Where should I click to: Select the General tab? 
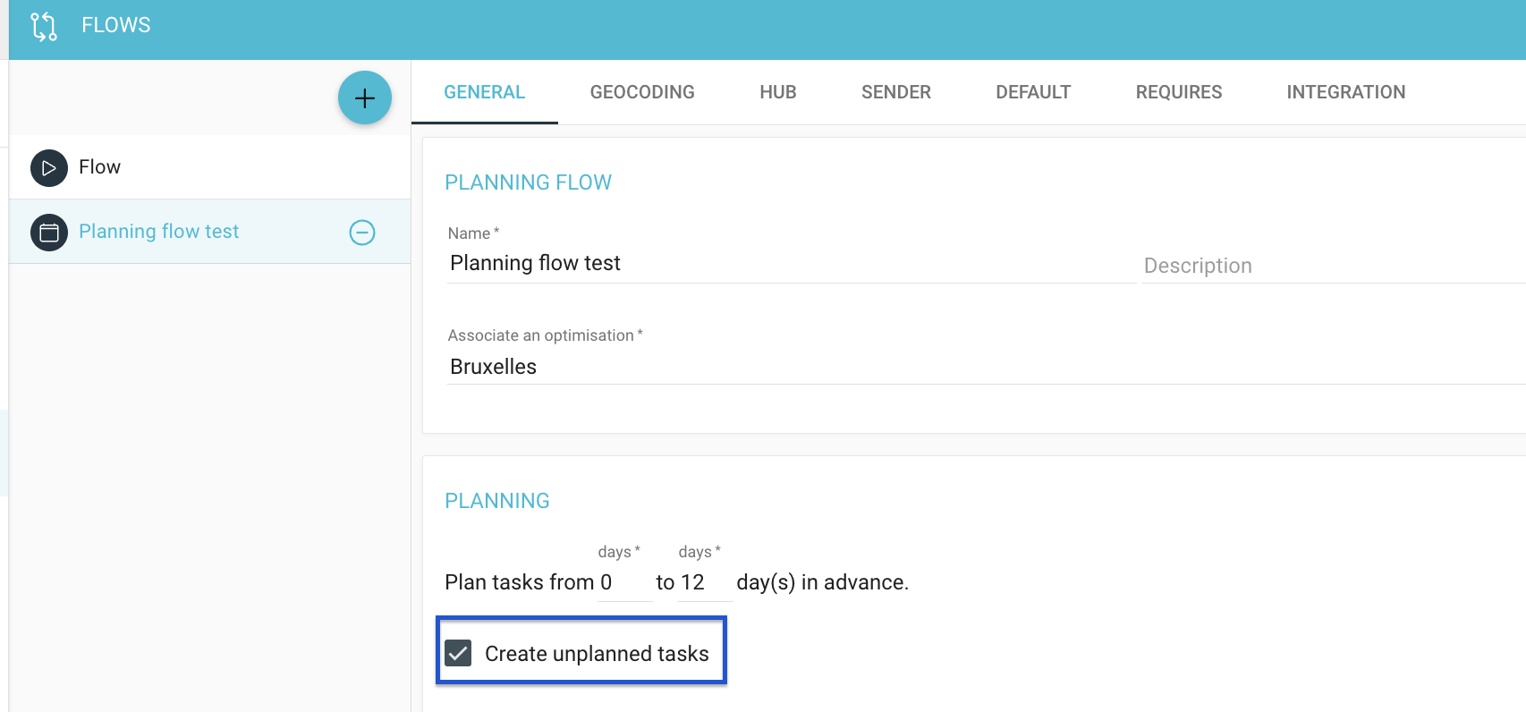coord(485,92)
